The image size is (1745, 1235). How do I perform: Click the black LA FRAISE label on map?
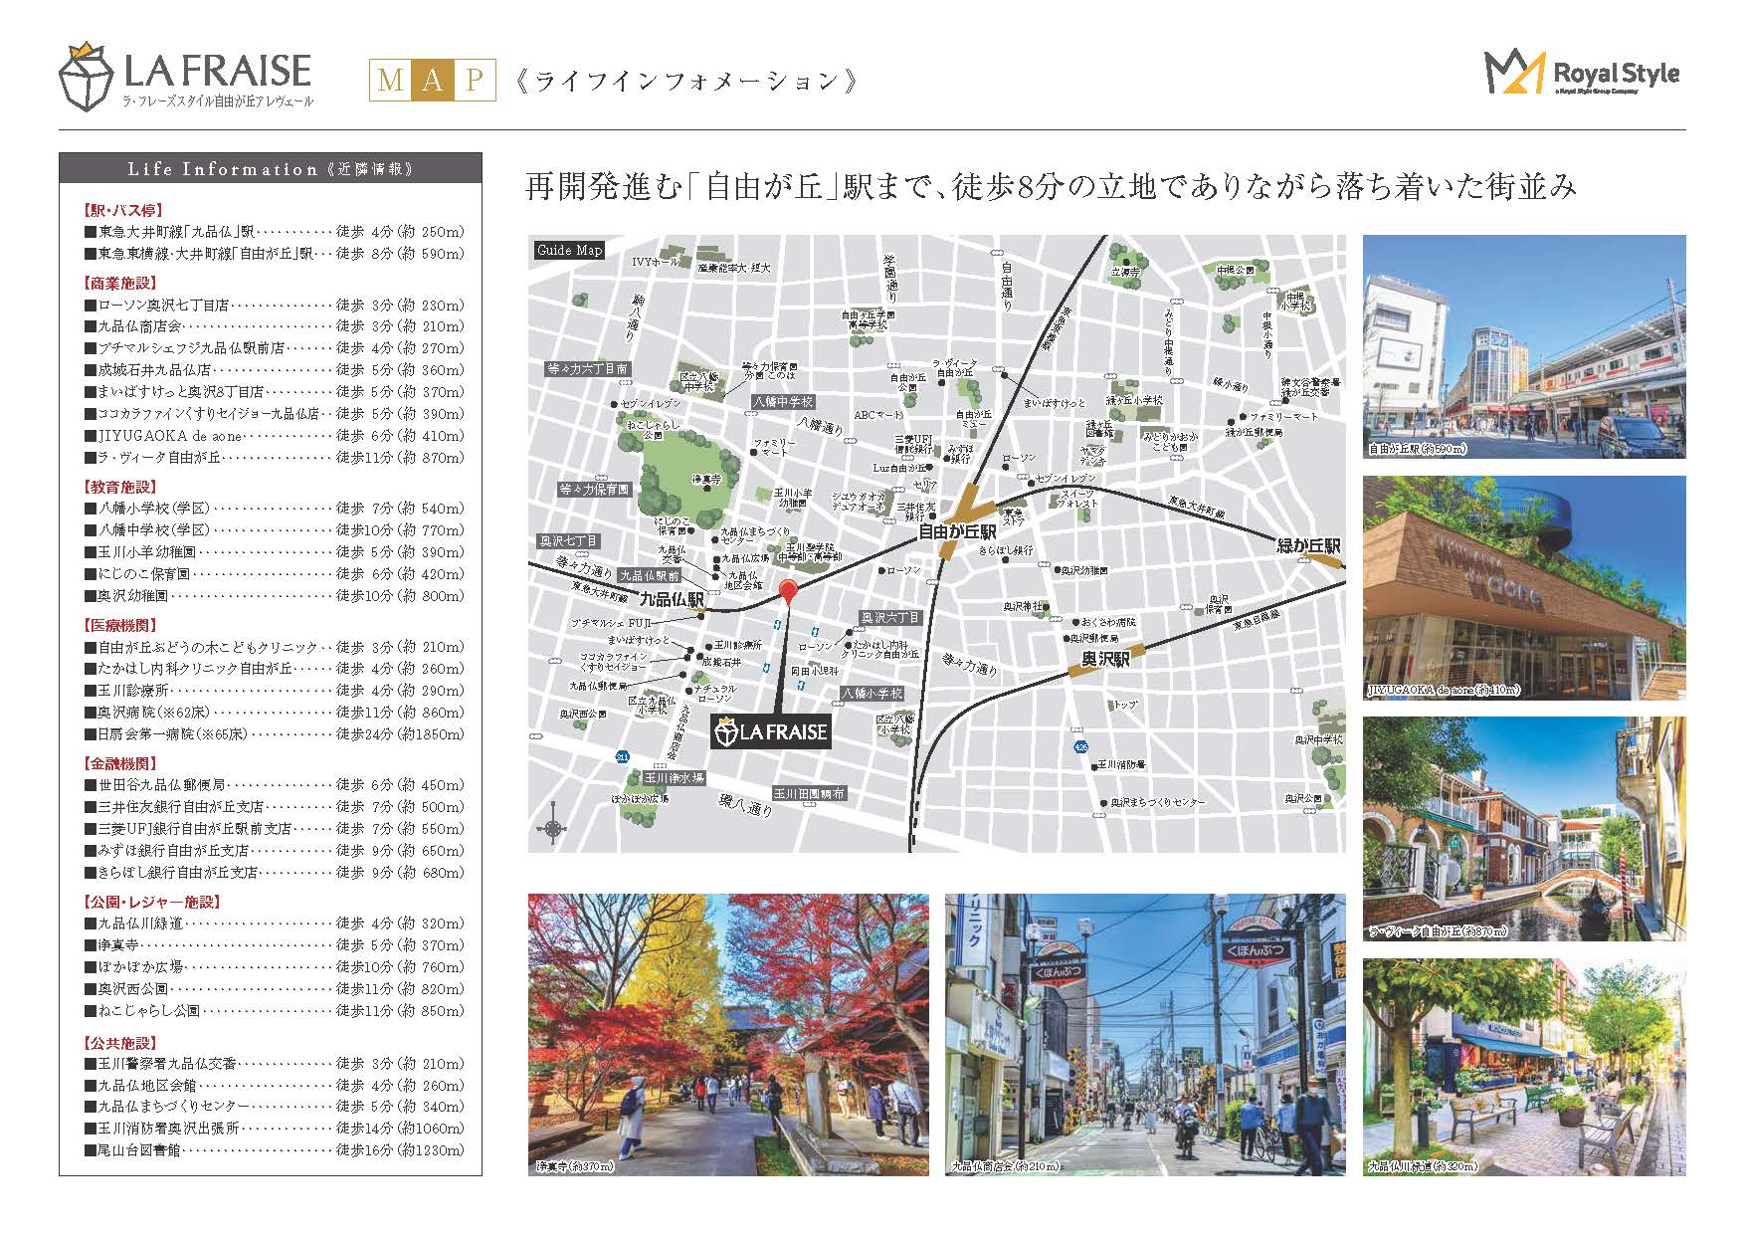click(771, 733)
